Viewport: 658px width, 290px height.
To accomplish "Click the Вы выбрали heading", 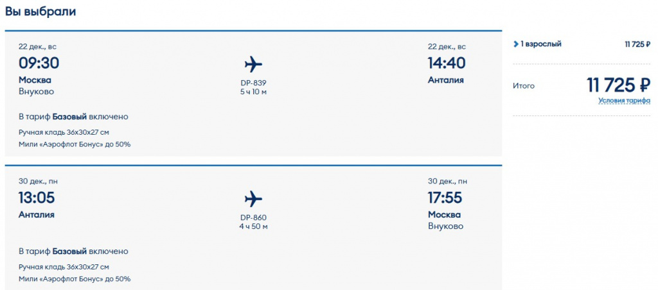I will click(x=40, y=12).
